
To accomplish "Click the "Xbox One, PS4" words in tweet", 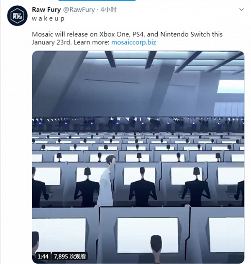I will coord(122,34).
